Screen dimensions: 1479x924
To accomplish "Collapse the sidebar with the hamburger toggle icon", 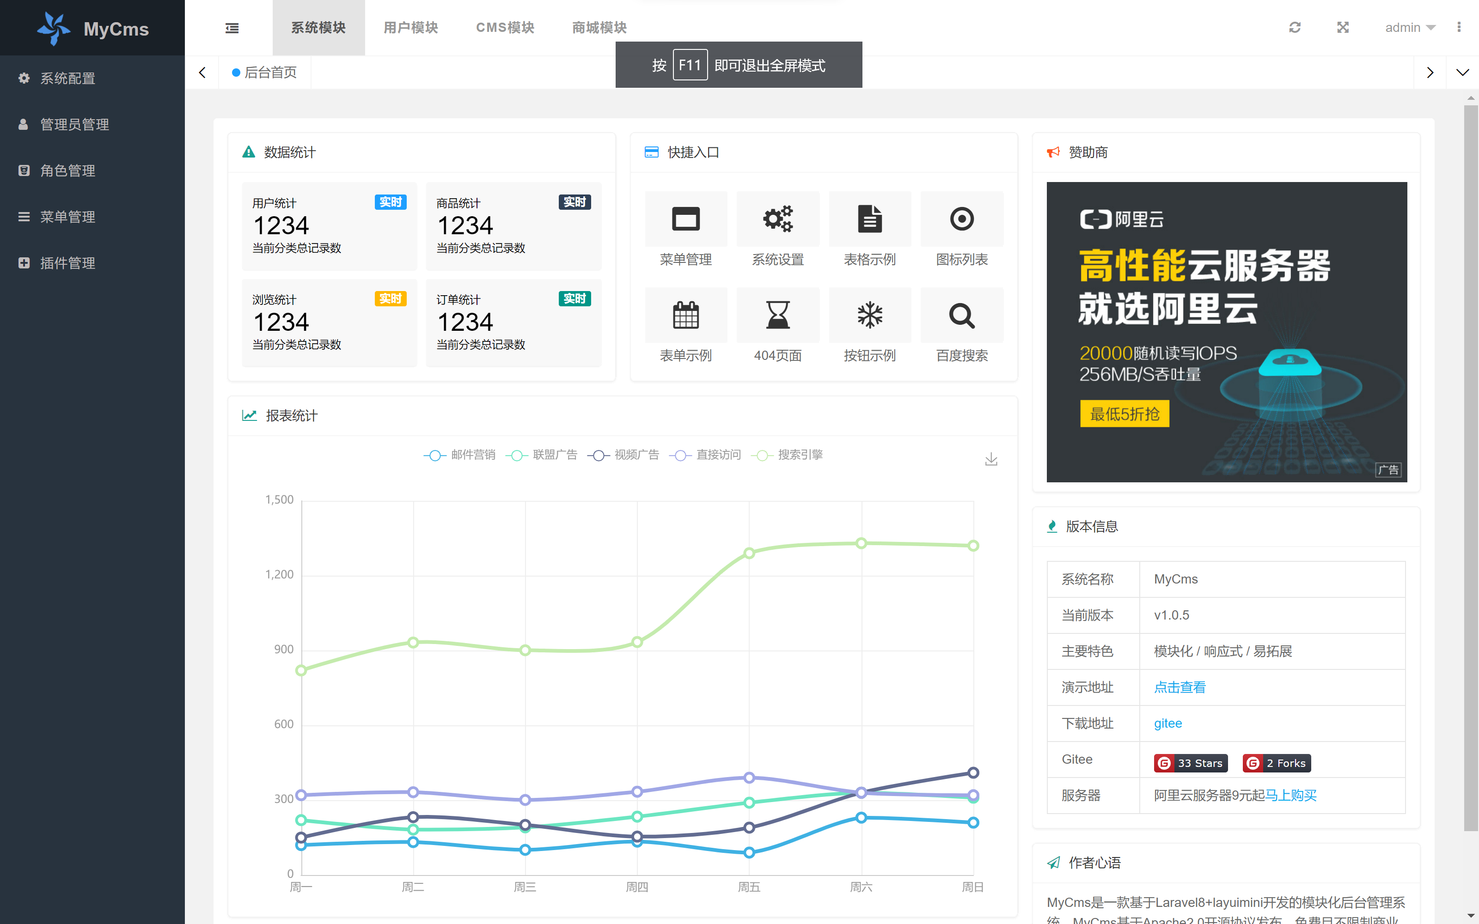I will pos(232,28).
